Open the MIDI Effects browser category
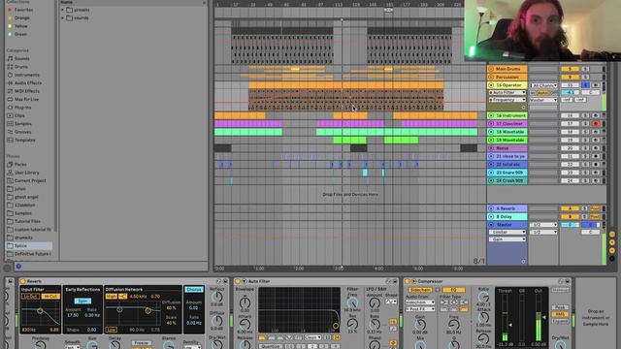The height and width of the screenshot is (349, 621). 26,91
